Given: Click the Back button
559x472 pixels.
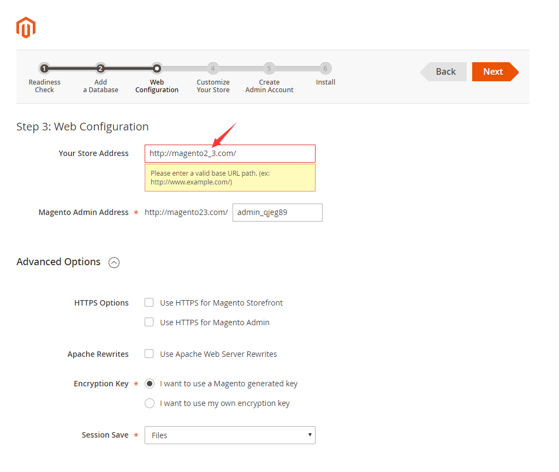Looking at the screenshot, I should point(444,71).
